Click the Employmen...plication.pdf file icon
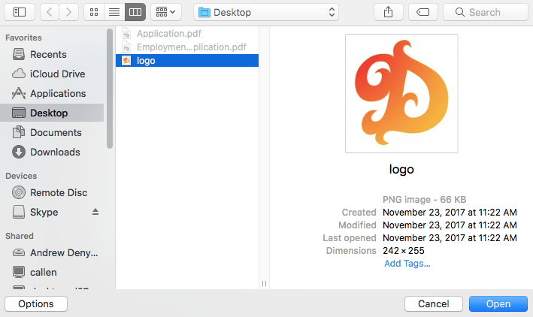 pos(126,47)
